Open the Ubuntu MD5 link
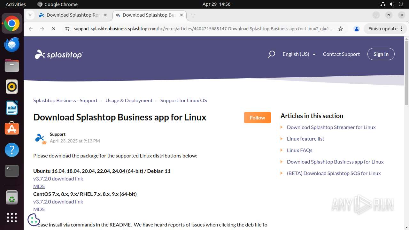This screenshot has width=409, height=230. pos(39,186)
